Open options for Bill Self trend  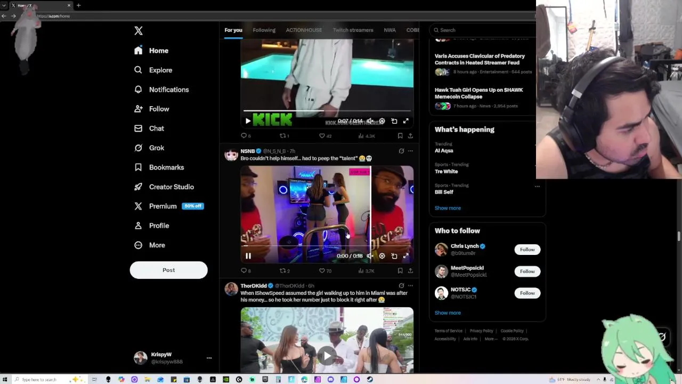click(x=537, y=186)
